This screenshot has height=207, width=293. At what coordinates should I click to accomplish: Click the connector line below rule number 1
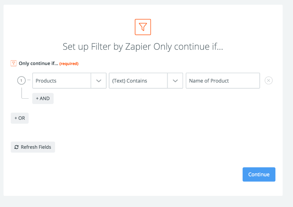click(22, 93)
